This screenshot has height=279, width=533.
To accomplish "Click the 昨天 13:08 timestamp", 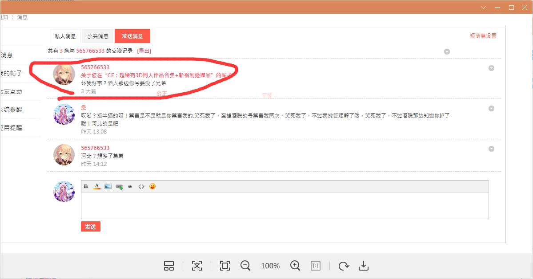I will (94, 132).
